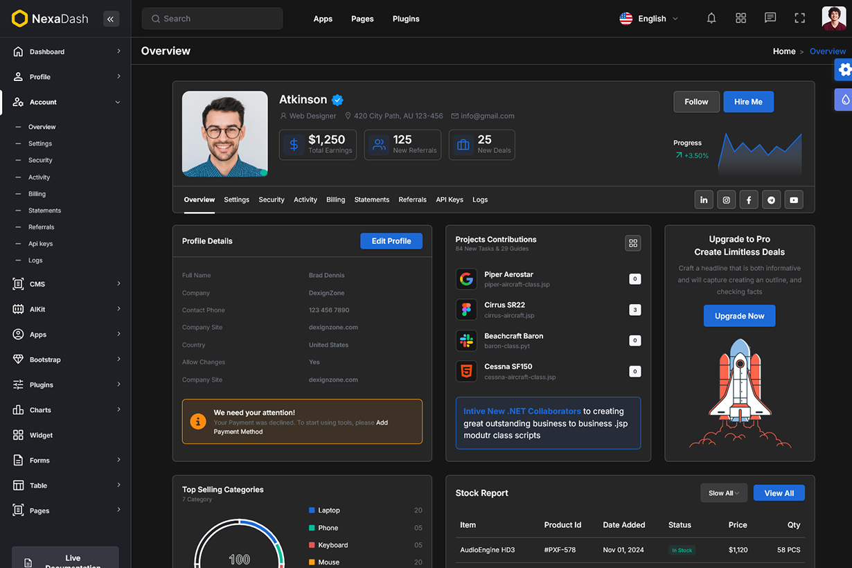The width and height of the screenshot is (852, 568).
Task: Expand the CMS sidebar menu
Action: pyautogui.click(x=66, y=284)
